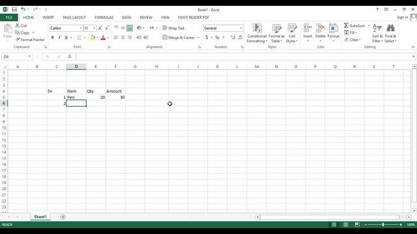Image resolution: width=417 pixels, height=234 pixels.
Task: Open Format as Table gallery
Action: [x=276, y=33]
